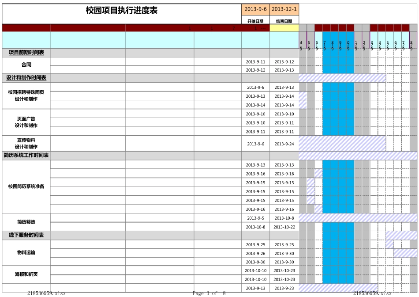Click end date 2013-9-14 beside start 2013-9-13
The image size is (419, 297).
coord(284,96)
